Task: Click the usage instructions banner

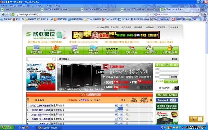Action: point(167,88)
